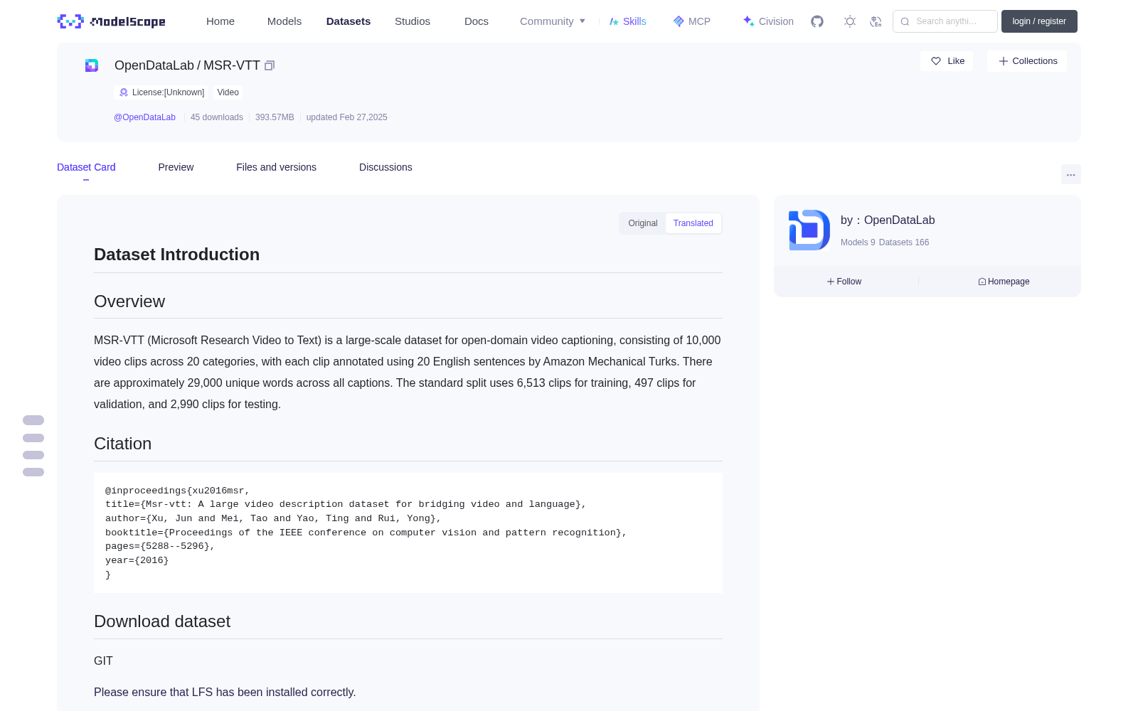Open the three-dots more options button
1138x711 pixels.
1070,174
